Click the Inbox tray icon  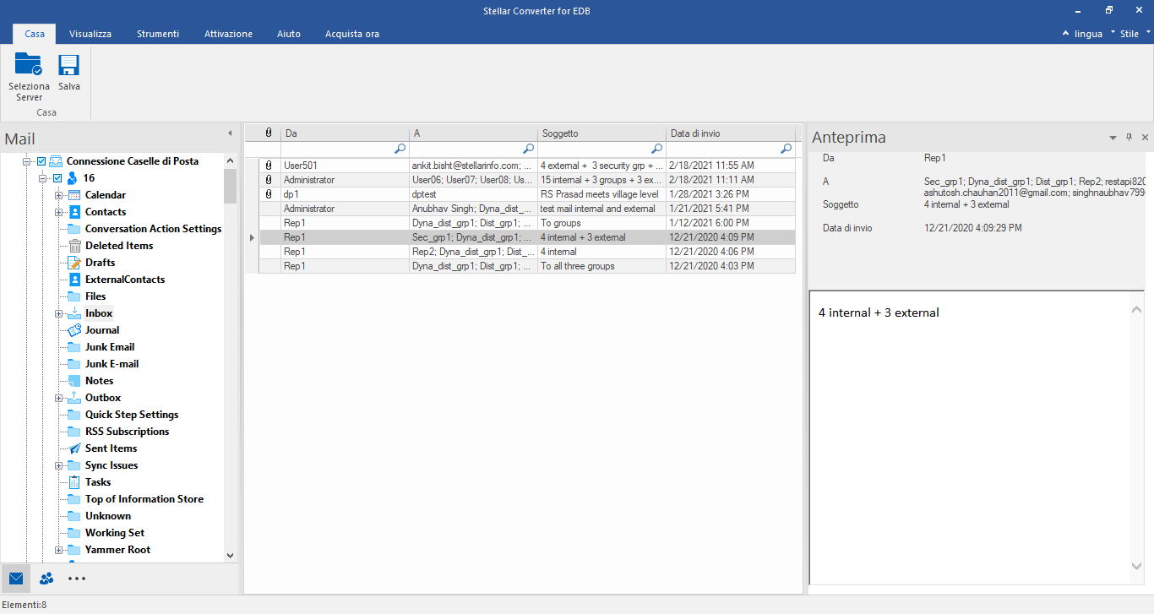click(74, 313)
